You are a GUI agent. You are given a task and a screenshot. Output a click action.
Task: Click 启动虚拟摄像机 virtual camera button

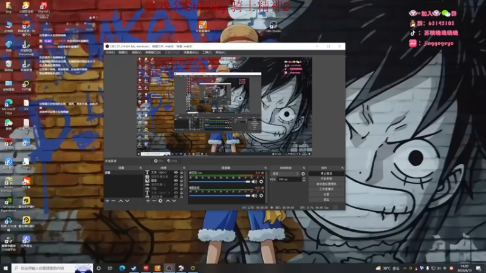click(x=326, y=184)
